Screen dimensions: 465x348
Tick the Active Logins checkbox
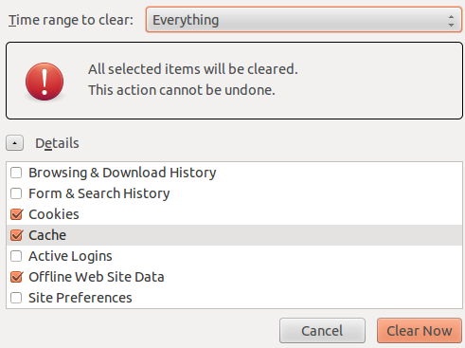(x=16, y=256)
